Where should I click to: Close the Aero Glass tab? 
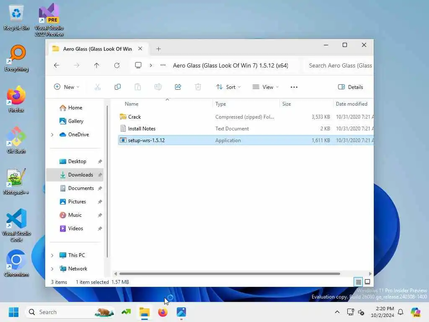click(x=140, y=49)
